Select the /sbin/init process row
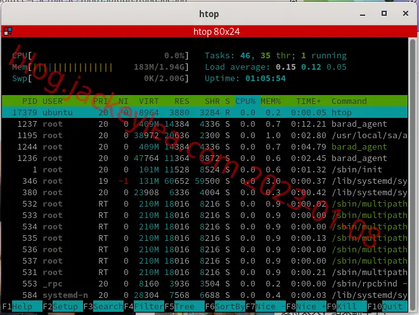 pyautogui.click(x=205, y=170)
